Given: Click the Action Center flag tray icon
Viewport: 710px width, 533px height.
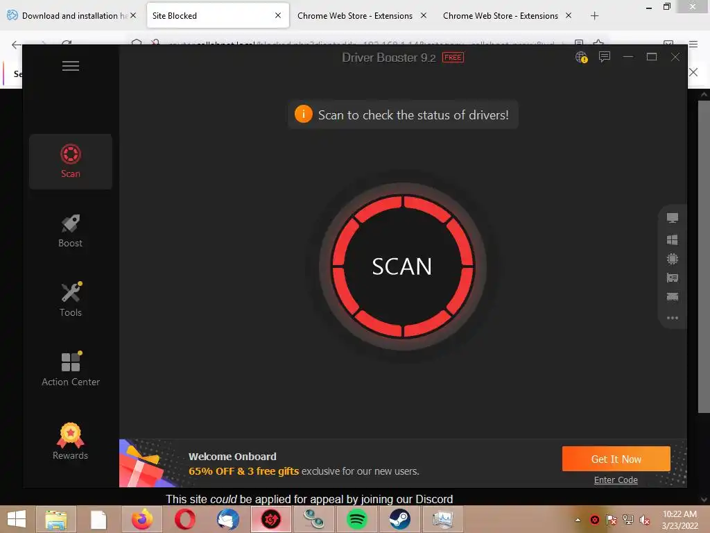Looking at the screenshot, I should [x=612, y=520].
